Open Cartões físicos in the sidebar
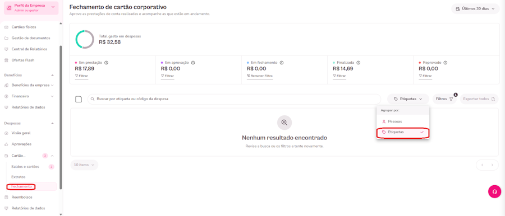Screen dimensions: 505x216 point(24,27)
